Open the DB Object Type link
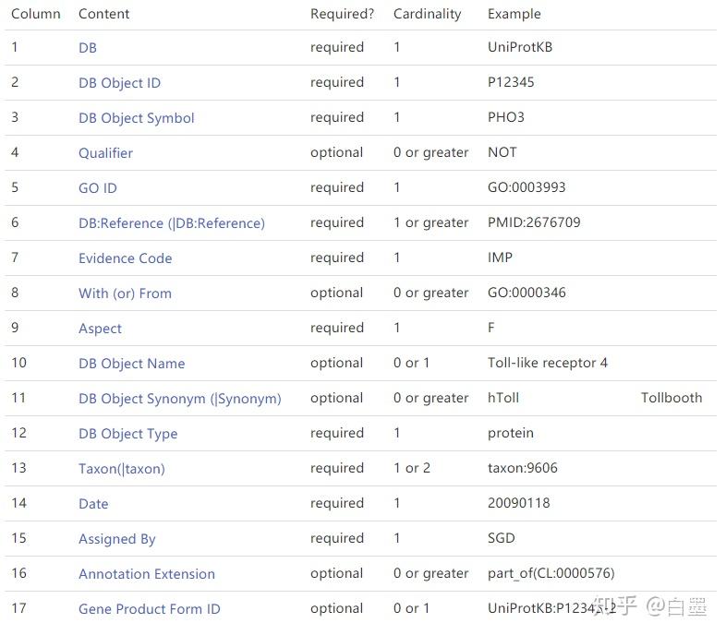The height and width of the screenshot is (635, 726). [127, 434]
